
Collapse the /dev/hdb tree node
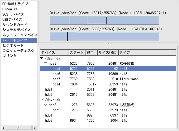point(42,100)
